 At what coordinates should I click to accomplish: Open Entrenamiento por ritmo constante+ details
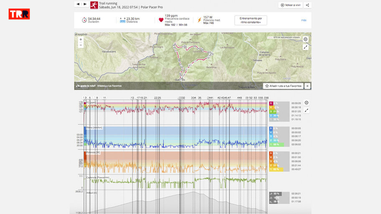tap(251, 20)
